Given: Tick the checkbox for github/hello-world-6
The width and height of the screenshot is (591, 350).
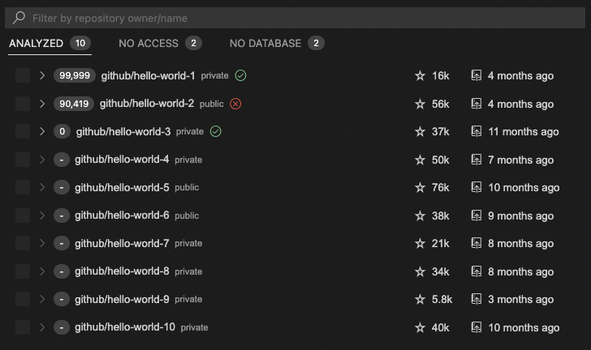Looking at the screenshot, I should tap(23, 216).
